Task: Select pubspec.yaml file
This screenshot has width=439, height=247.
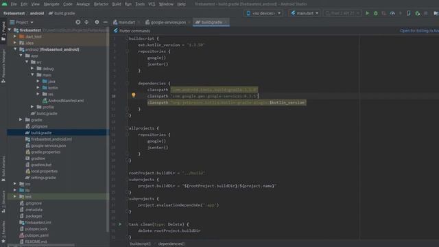Action: coord(34,235)
